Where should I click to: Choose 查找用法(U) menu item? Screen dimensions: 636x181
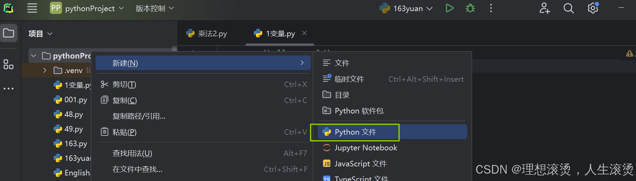pyautogui.click(x=203, y=153)
